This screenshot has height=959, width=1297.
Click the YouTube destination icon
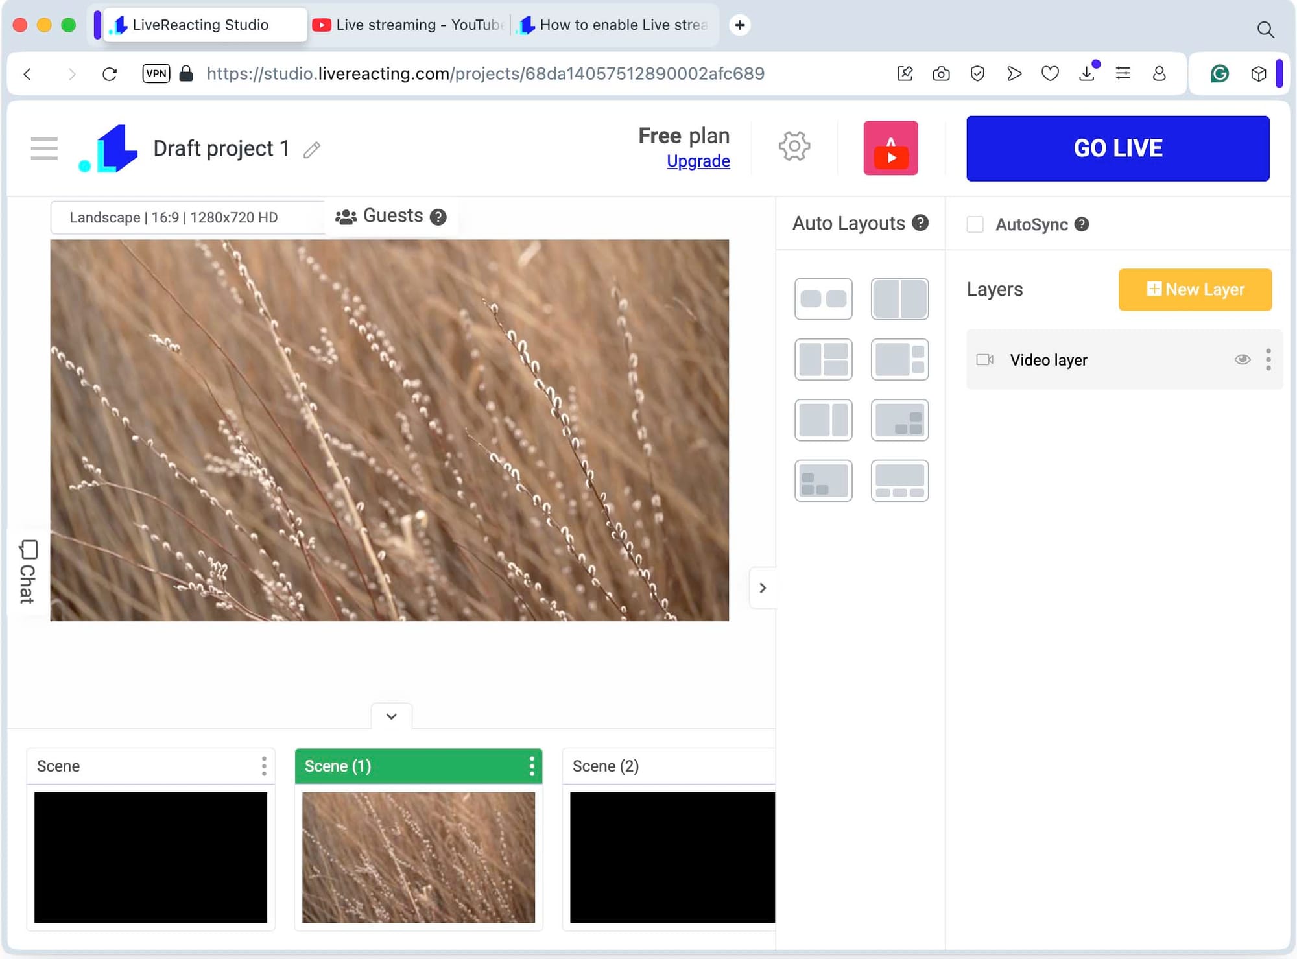890,148
